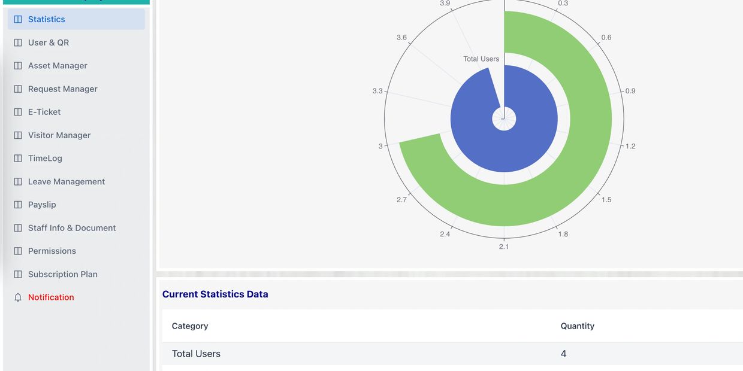Click the TimeLog sidebar icon
This screenshot has height=371, width=743.
(18, 159)
